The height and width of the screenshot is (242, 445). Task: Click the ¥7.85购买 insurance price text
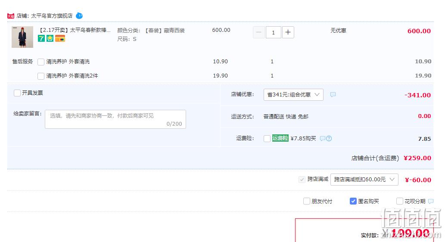tap(303, 139)
